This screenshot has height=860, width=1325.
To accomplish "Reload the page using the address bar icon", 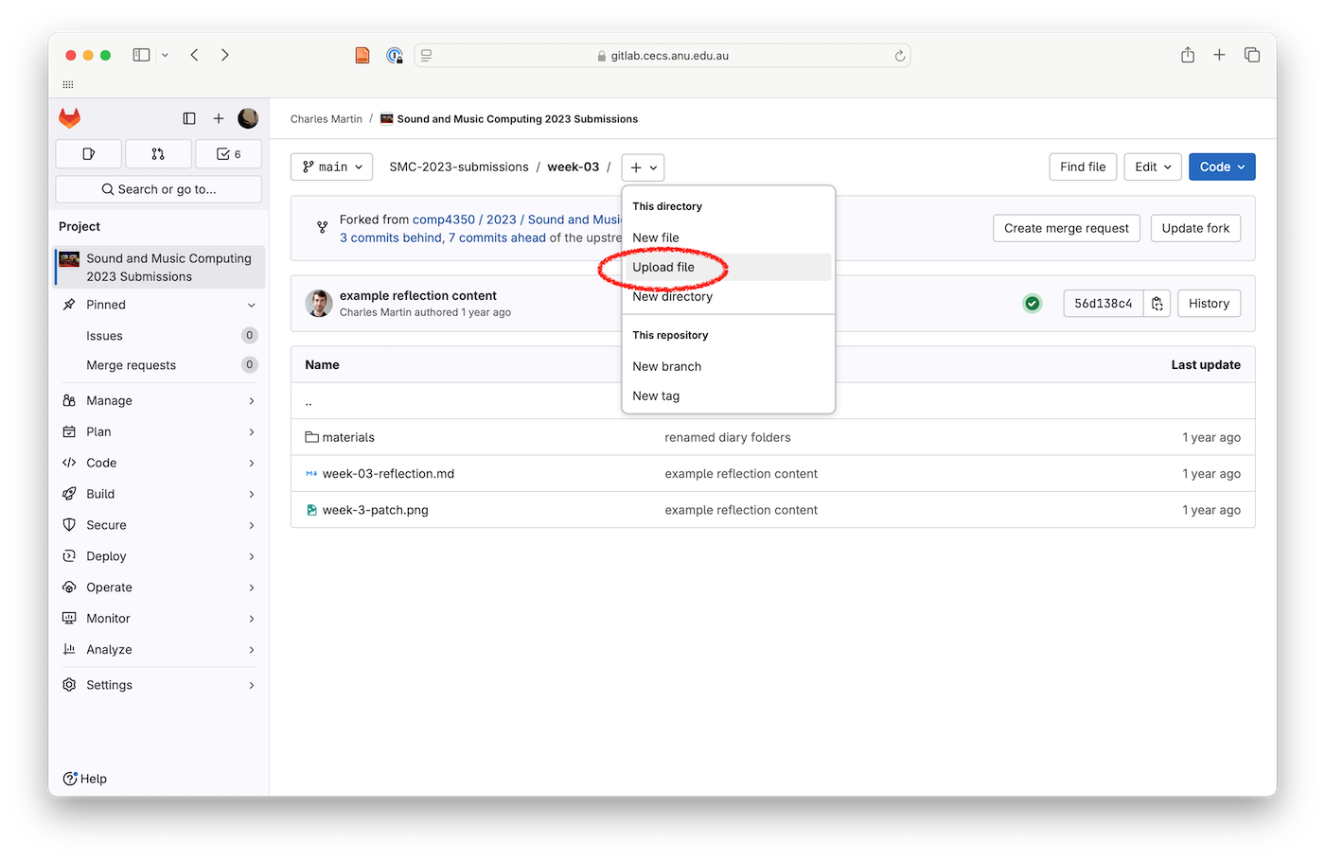I will click(899, 55).
